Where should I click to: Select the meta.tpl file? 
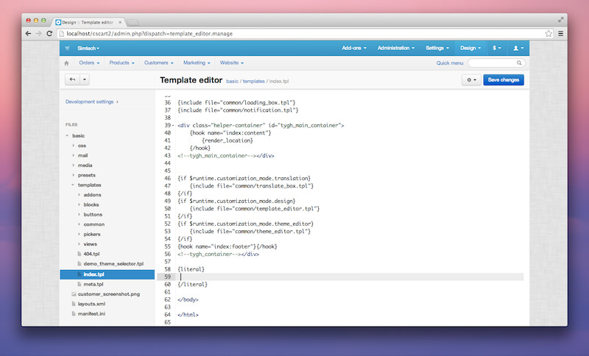tap(94, 284)
